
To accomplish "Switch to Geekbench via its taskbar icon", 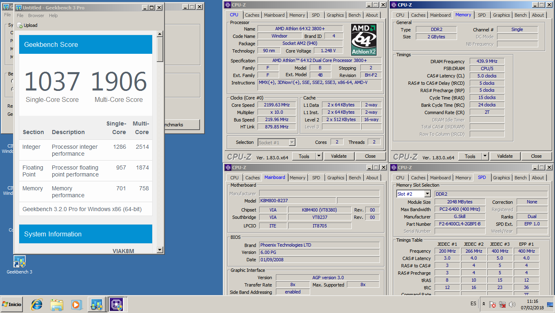I will (97, 304).
